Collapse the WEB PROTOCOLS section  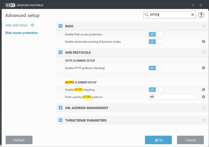click(60, 52)
